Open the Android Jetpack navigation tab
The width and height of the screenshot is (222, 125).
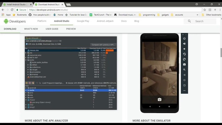[x=105, y=21]
